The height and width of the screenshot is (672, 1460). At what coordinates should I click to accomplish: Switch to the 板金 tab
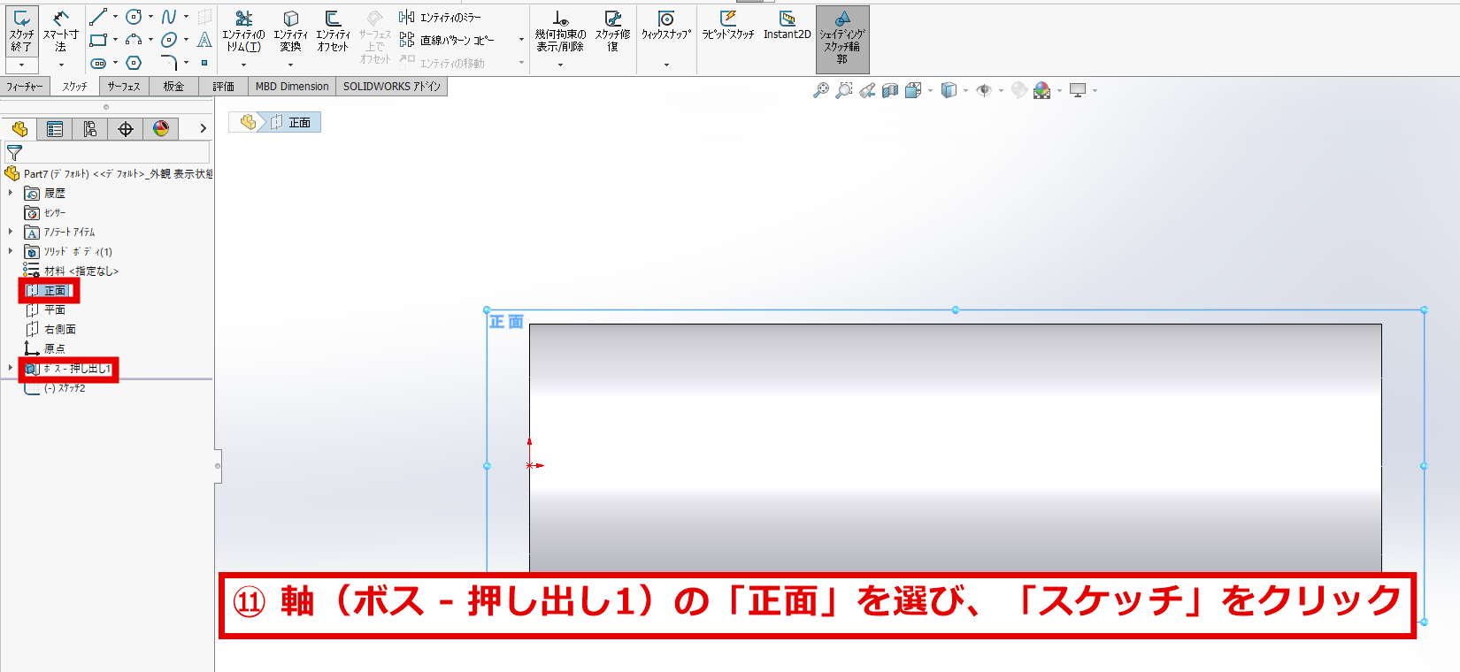point(173,87)
